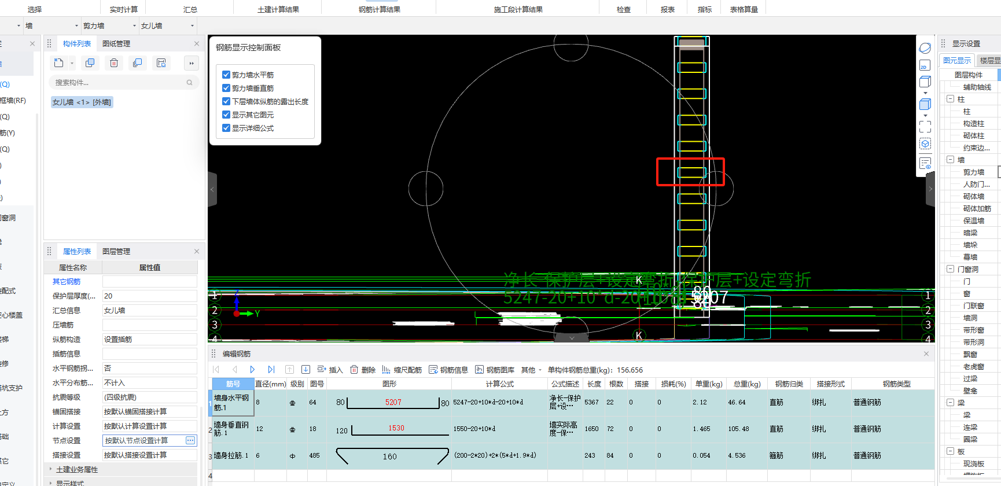The width and height of the screenshot is (1001, 486).
Task: Close the 属性列表 panel
Action: pos(197,251)
